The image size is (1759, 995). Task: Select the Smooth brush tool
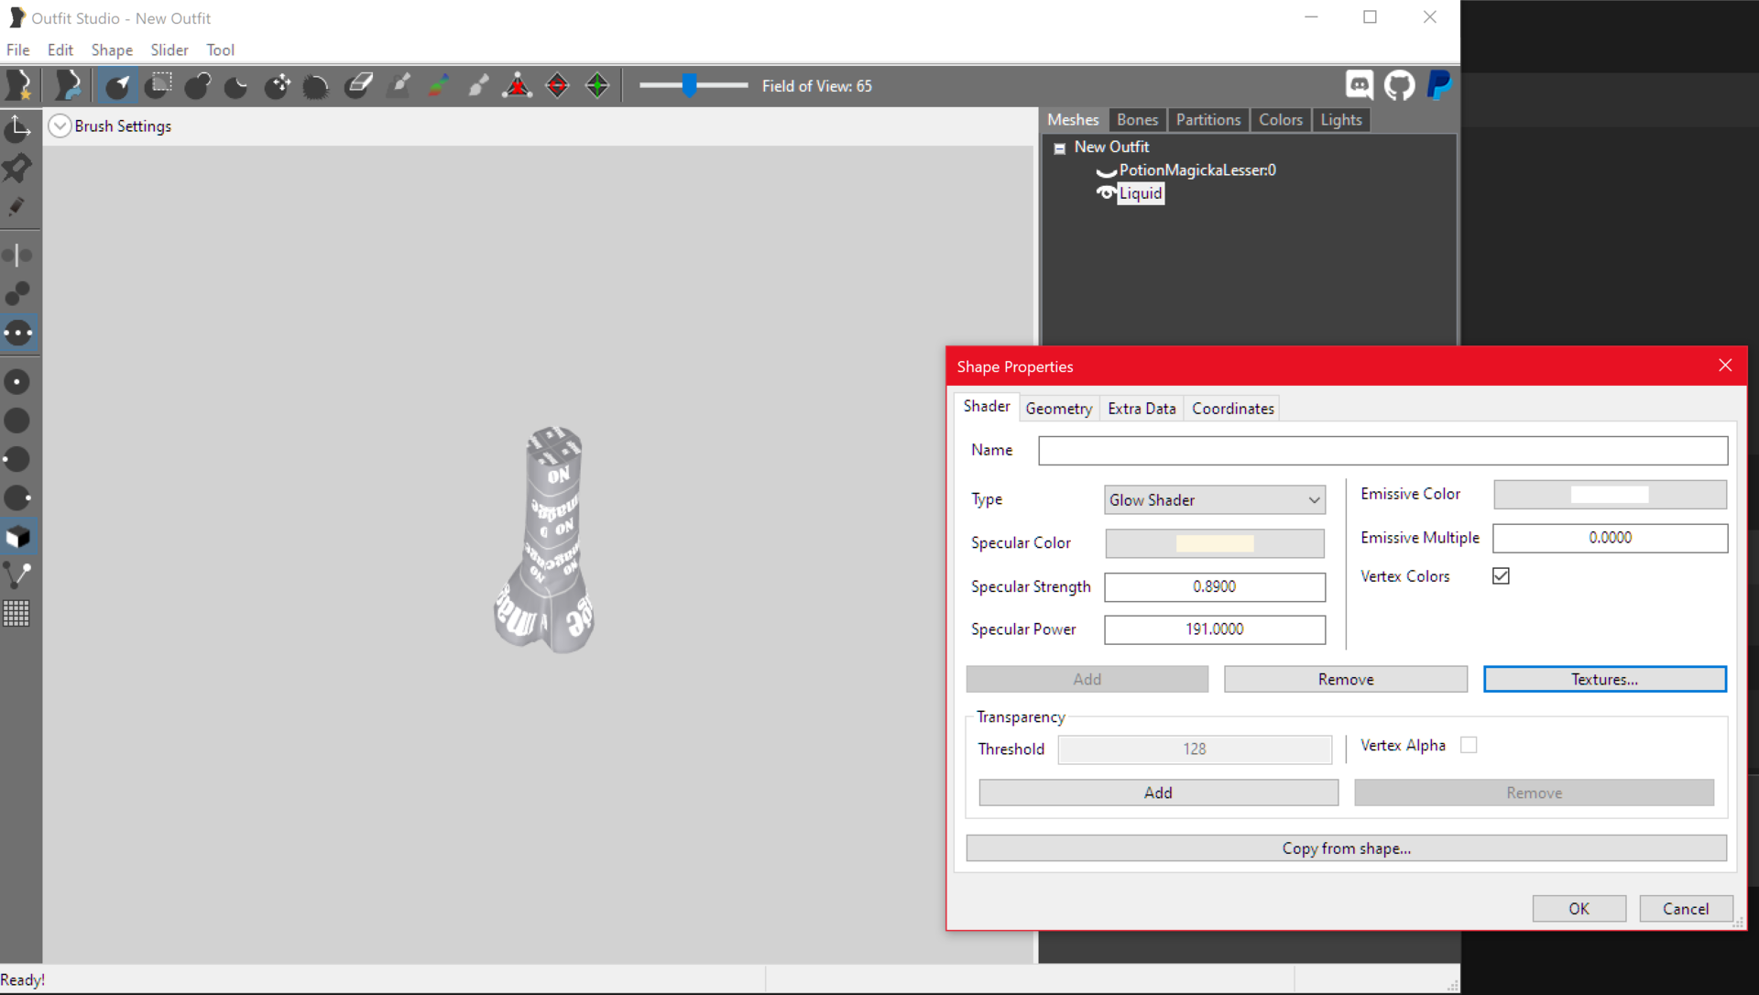click(x=316, y=85)
